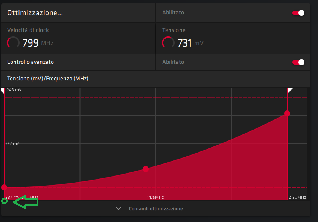This screenshot has height=222, width=318.
Task: Click the voltage gauge dial icon
Action: [168, 43]
